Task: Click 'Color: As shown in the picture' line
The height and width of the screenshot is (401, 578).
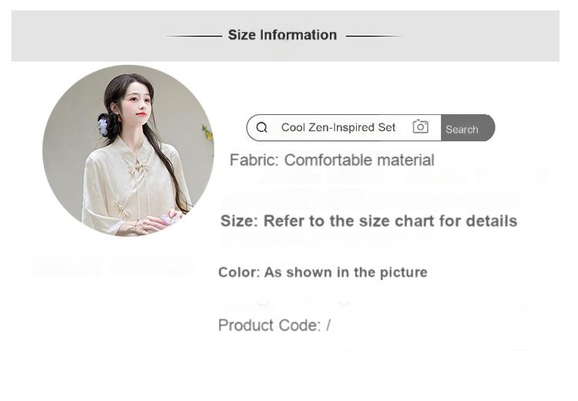Action: tap(323, 273)
